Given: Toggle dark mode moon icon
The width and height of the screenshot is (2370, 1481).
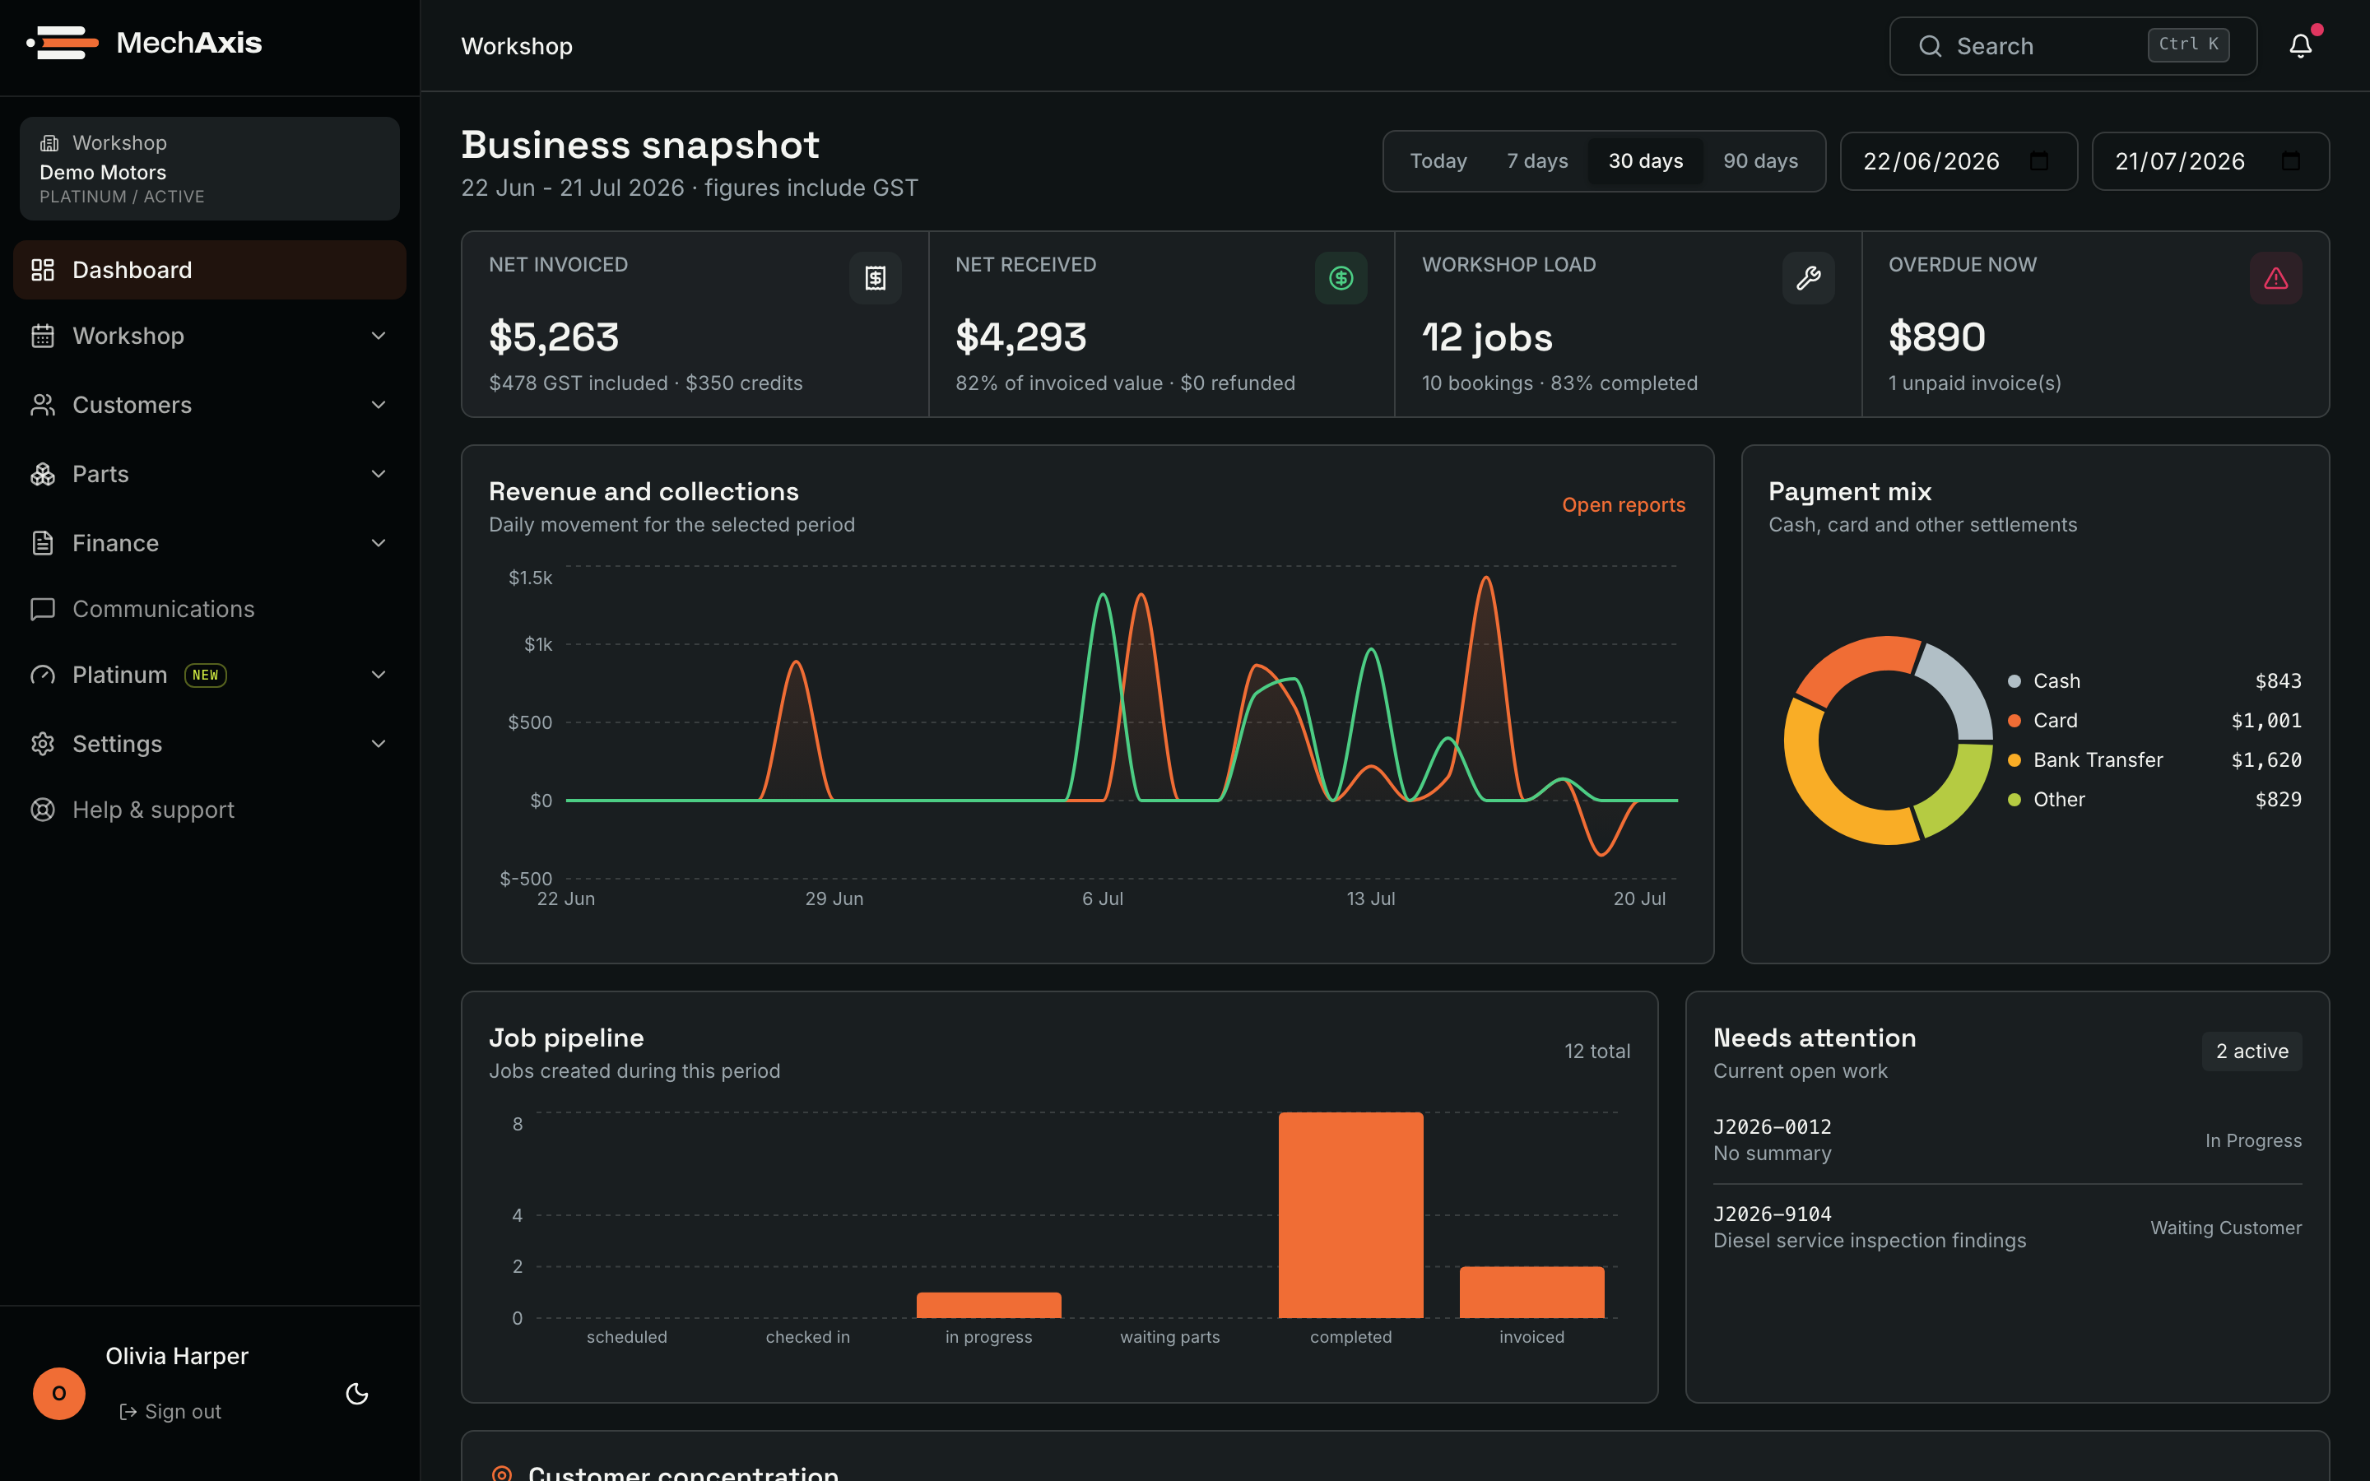Looking at the screenshot, I should (357, 1394).
